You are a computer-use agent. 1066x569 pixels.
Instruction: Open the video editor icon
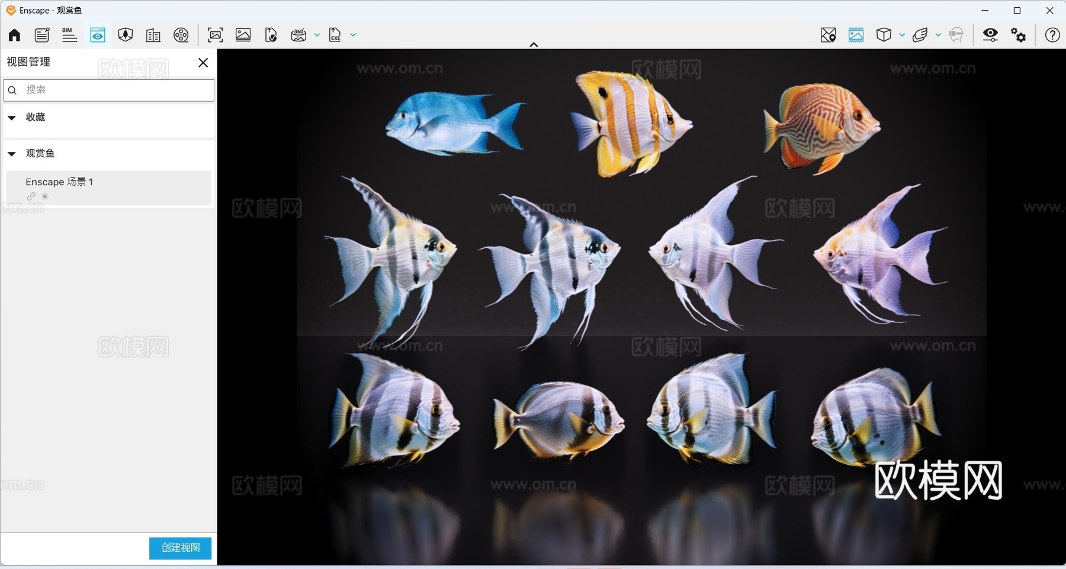click(181, 35)
